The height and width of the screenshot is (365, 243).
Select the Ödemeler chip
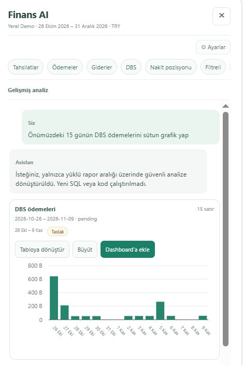click(x=65, y=67)
